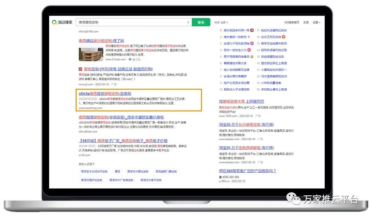Open 想在360搜索推广您的产品服务吗 link

247,171
